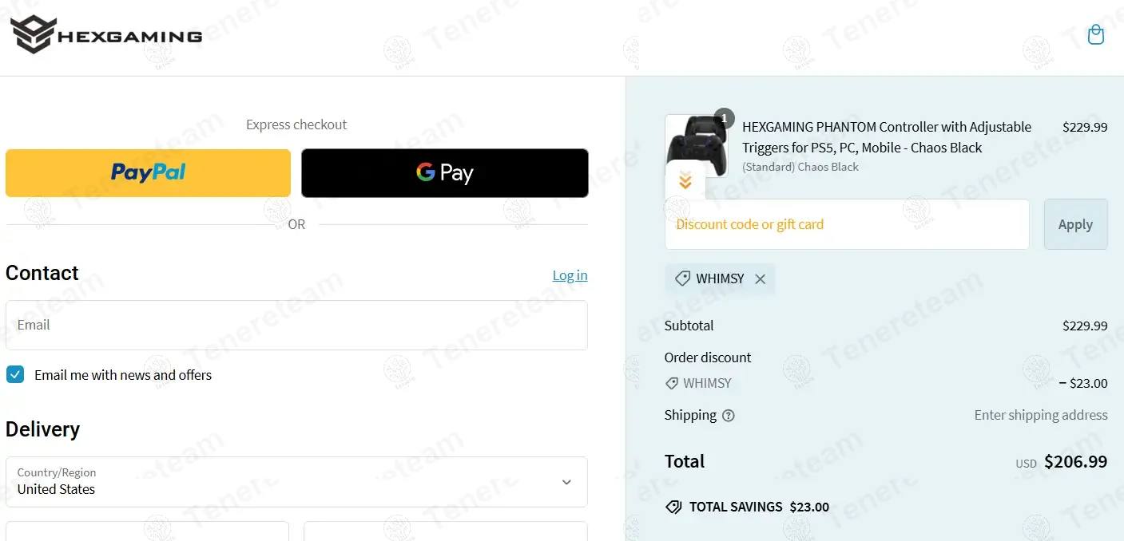Focus the Email input field
1124x541 pixels.
pos(296,326)
